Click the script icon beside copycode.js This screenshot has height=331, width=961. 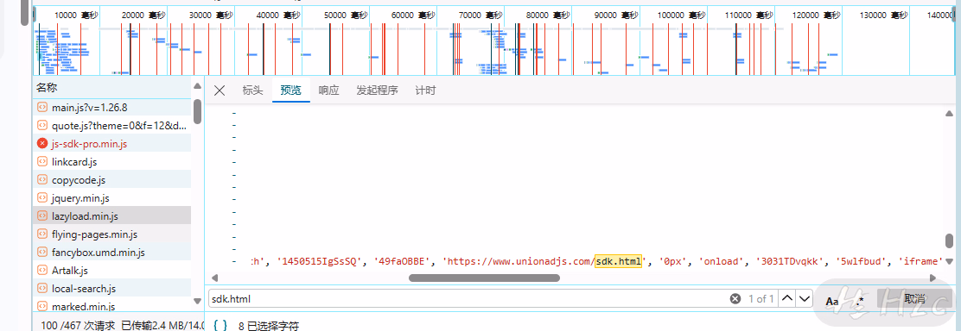tap(42, 180)
